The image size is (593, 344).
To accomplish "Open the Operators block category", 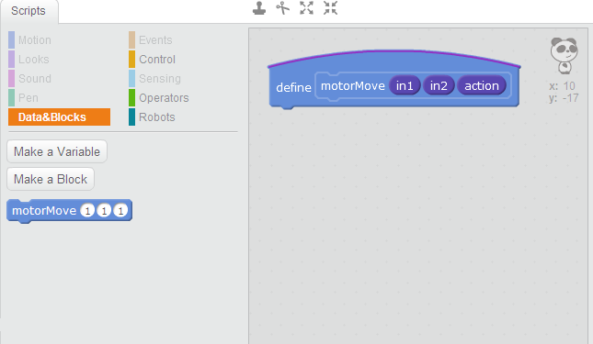I will (164, 97).
